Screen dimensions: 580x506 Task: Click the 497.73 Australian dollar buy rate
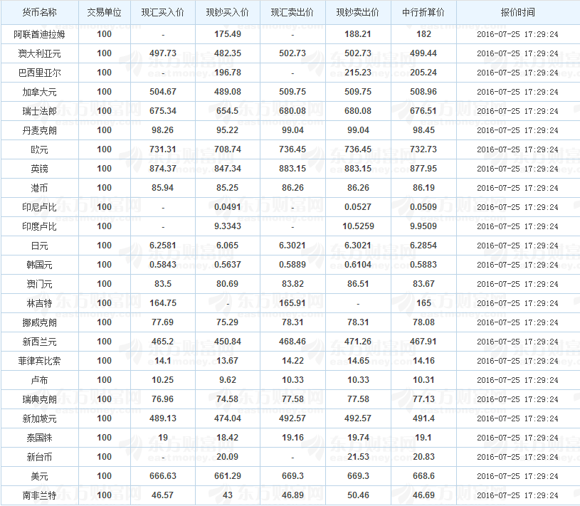[163, 53]
